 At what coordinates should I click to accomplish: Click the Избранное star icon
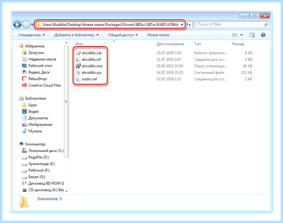tap(21, 46)
